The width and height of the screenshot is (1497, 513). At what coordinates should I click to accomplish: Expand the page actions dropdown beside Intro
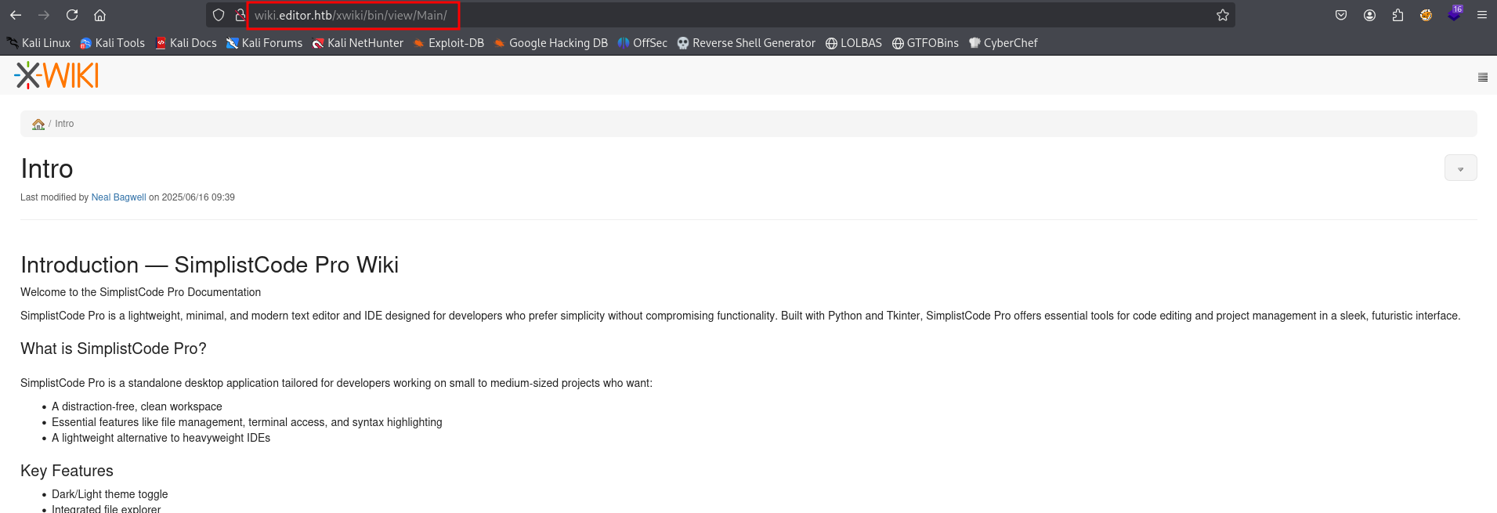tap(1460, 168)
